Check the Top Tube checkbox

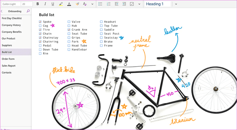tap(101, 26)
